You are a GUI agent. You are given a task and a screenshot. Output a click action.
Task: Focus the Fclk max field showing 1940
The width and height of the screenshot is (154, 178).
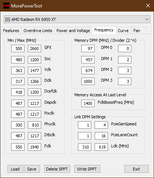(35, 147)
